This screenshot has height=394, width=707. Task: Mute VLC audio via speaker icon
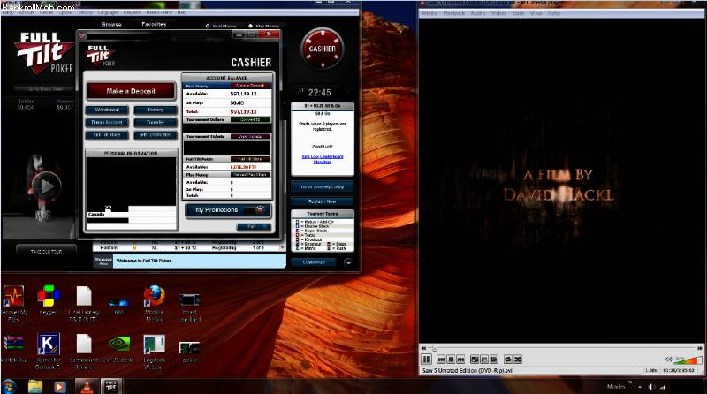click(x=669, y=360)
